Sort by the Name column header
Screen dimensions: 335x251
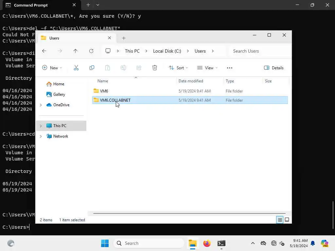click(x=103, y=81)
